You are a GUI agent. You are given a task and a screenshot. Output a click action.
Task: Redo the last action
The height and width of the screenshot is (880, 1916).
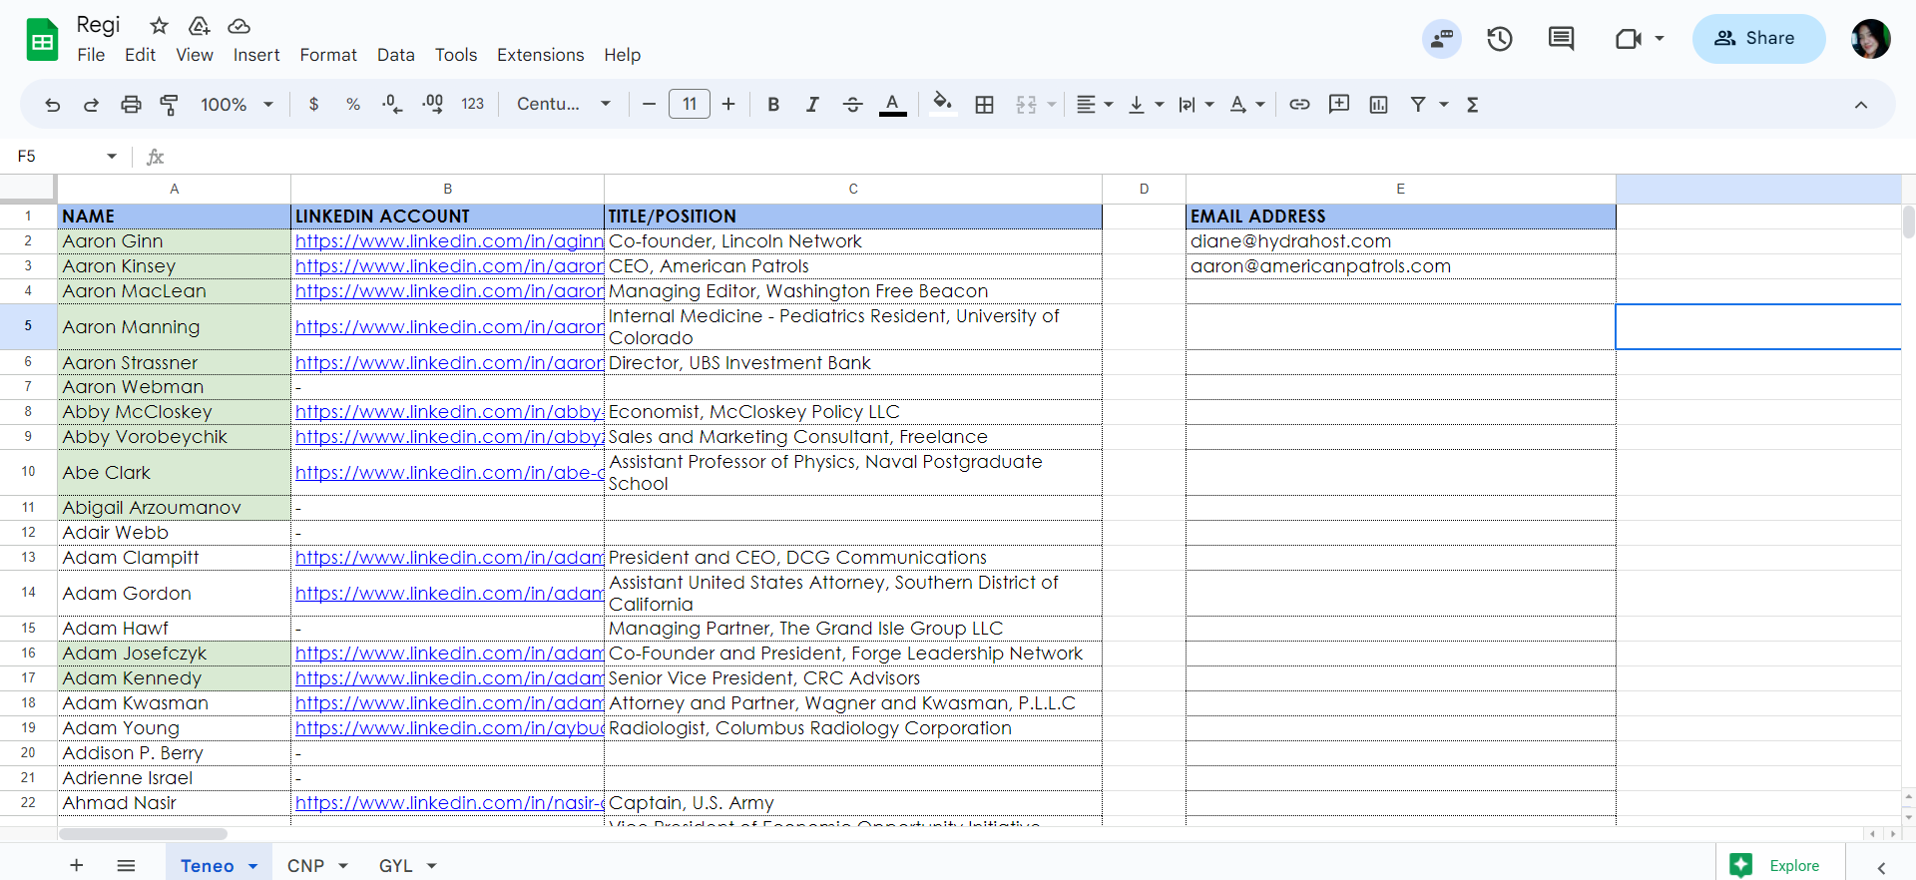(x=91, y=105)
